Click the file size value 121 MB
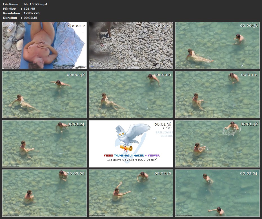262x219 pixels. point(29,9)
